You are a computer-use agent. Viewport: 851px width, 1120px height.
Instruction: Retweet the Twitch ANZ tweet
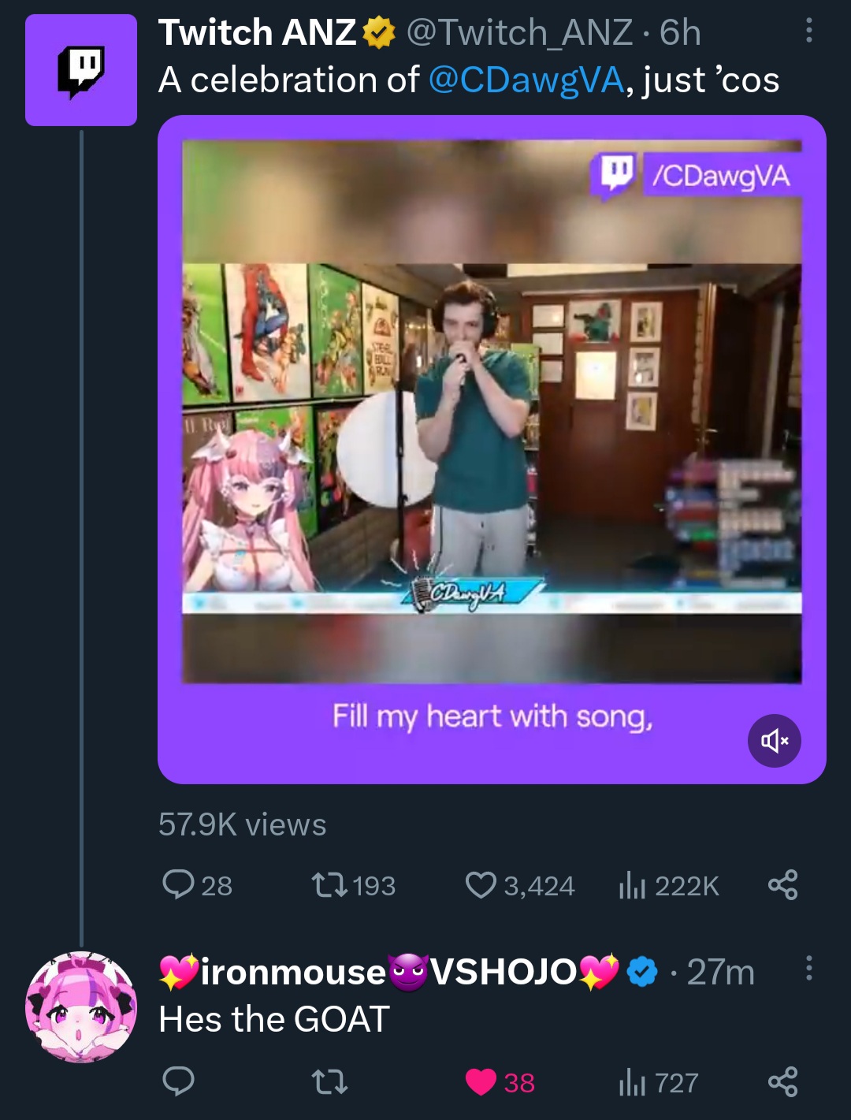click(330, 885)
